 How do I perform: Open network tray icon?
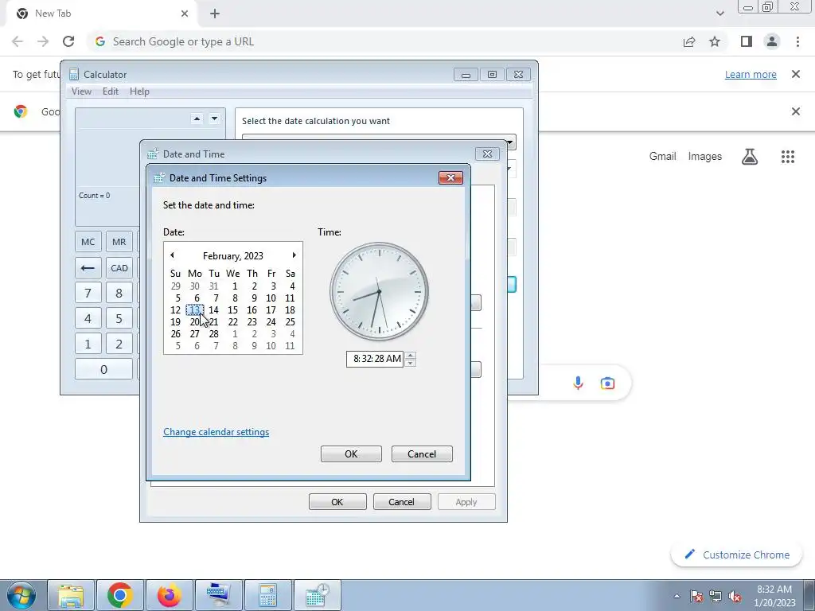(x=716, y=596)
